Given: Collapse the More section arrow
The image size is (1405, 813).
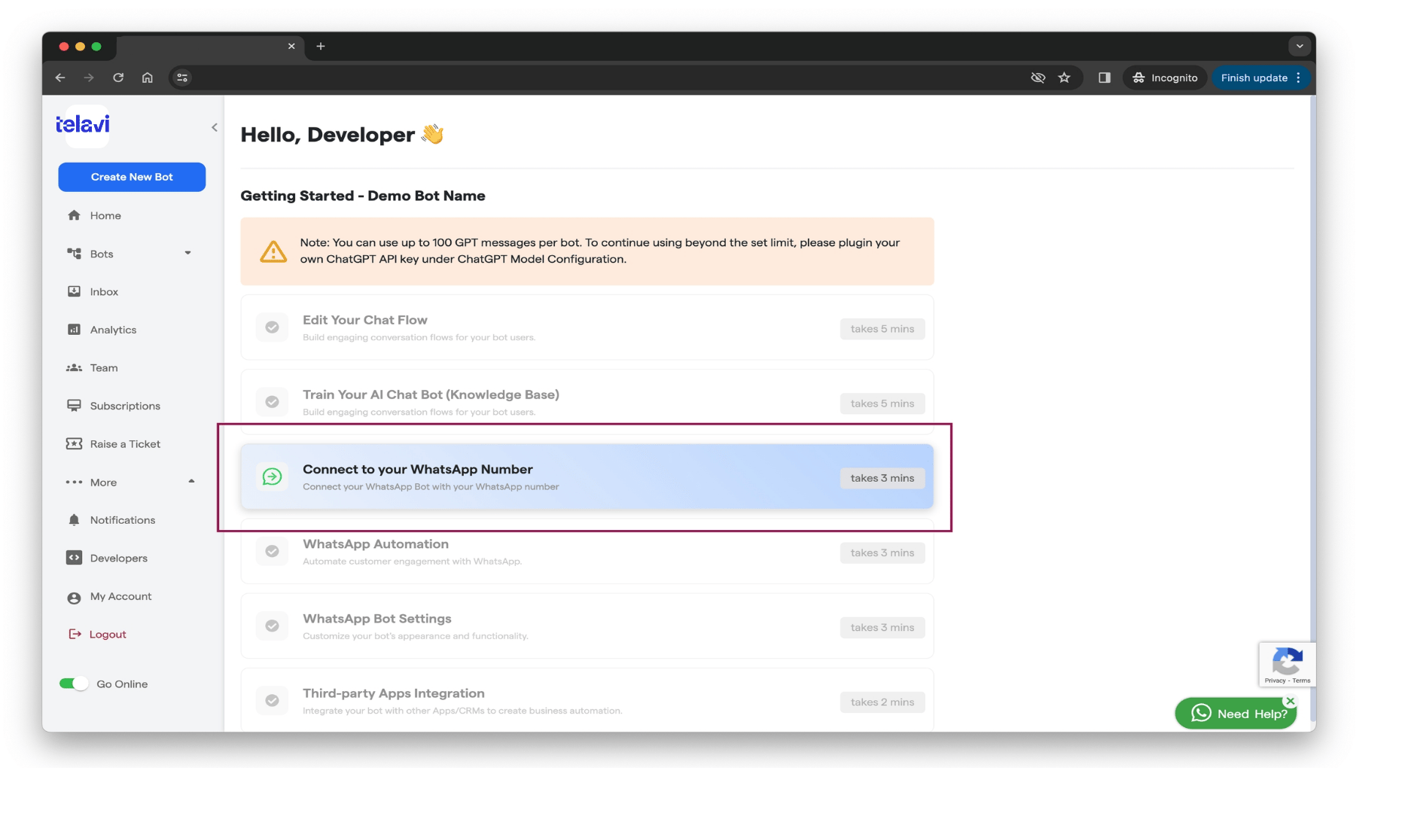Looking at the screenshot, I should pos(191,481).
